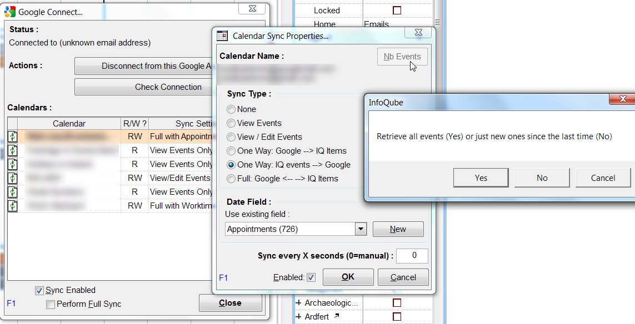The width and height of the screenshot is (635, 324).
Task: Click the R/W ? column header
Action: [135, 123]
